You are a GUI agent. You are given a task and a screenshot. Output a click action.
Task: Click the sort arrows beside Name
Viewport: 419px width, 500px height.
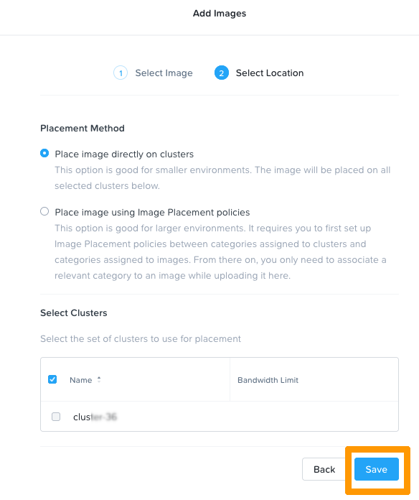point(99,380)
